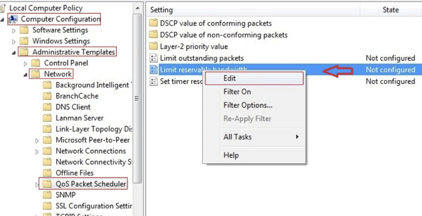Click the tree pane scroll-up arrow
The width and height of the screenshot is (422, 216).
pyautogui.click(x=137, y=9)
